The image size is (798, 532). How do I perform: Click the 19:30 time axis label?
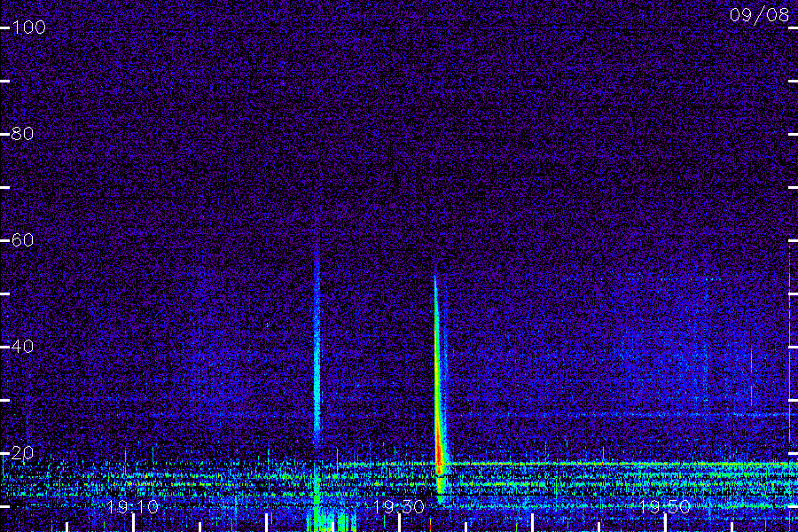[399, 506]
